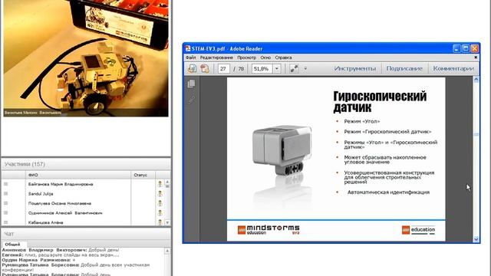Click the user icon for Судниников Алексей Валентинович
The image size is (491, 276).
(160, 213)
